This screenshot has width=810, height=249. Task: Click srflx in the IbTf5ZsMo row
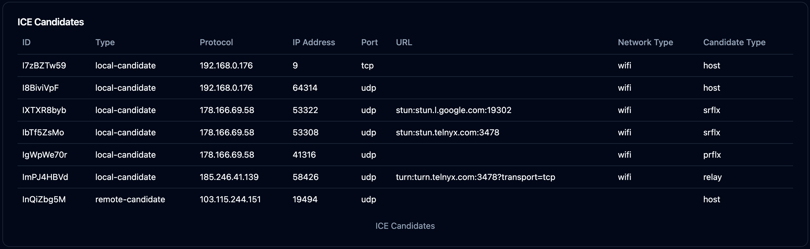[x=712, y=132]
